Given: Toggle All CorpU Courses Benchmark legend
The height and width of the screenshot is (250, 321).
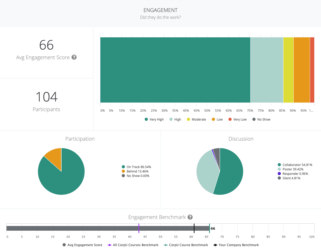Looking at the screenshot, I should click(x=133, y=245).
